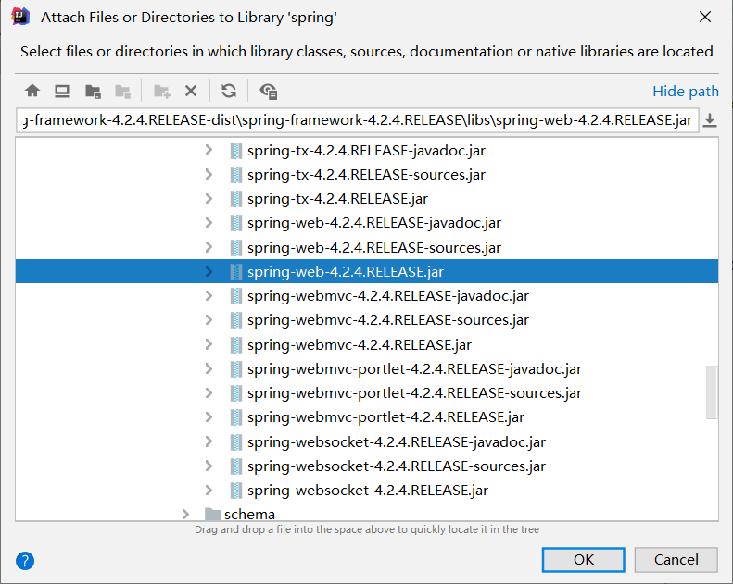Click the Hide path link
This screenshot has height=584, width=733.
pos(686,91)
